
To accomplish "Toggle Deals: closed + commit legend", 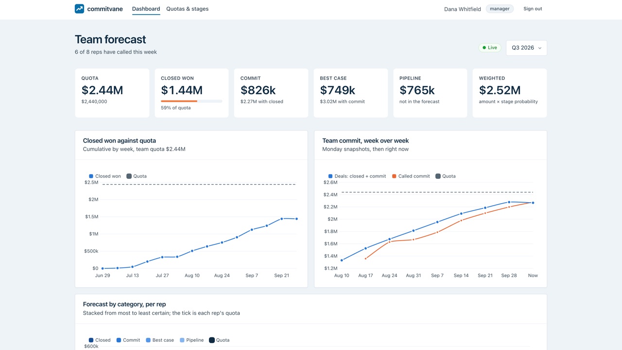I will [357, 176].
